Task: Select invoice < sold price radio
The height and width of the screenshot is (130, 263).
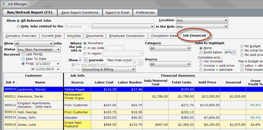Action: (x=201, y=66)
